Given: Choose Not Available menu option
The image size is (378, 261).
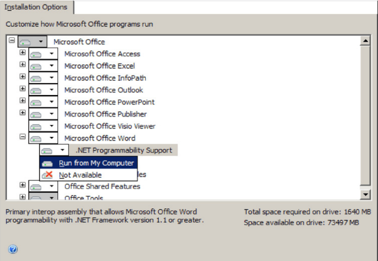Looking at the screenshot, I should 88,175.
